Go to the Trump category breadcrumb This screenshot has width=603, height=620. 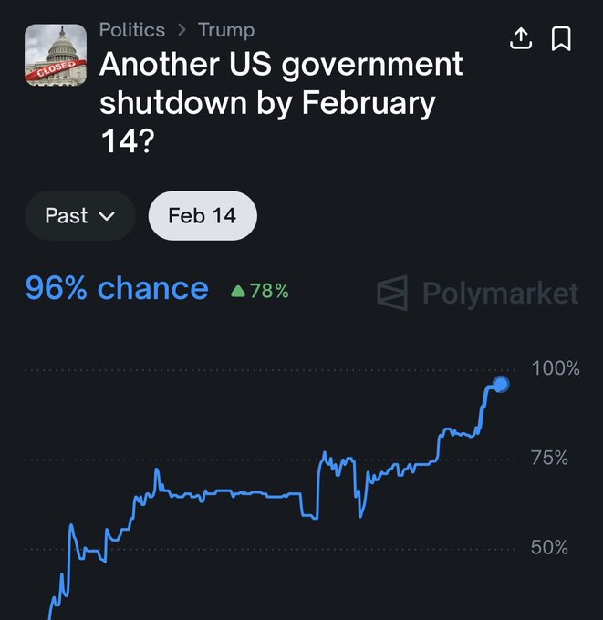click(x=226, y=30)
